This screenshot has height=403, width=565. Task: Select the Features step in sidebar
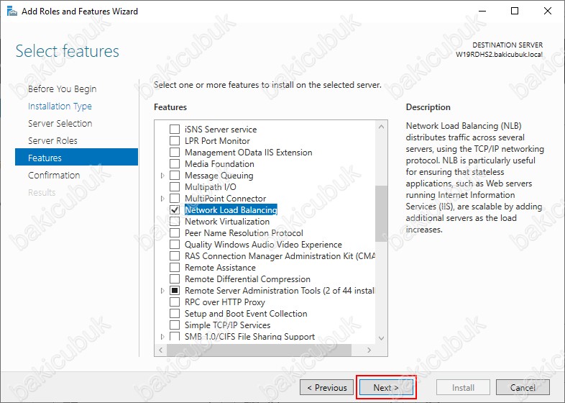(76, 157)
